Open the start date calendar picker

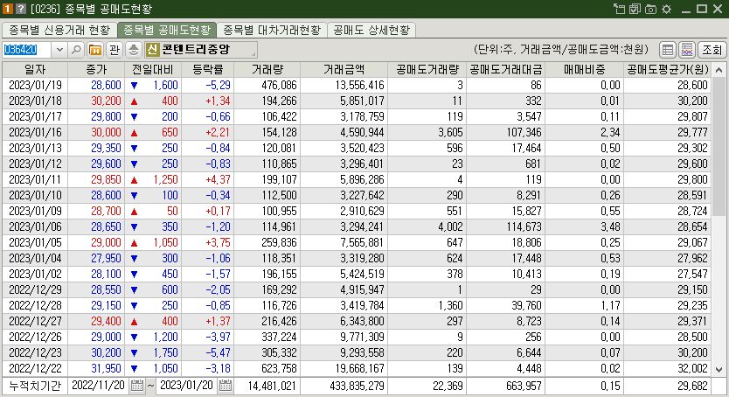pos(136,386)
